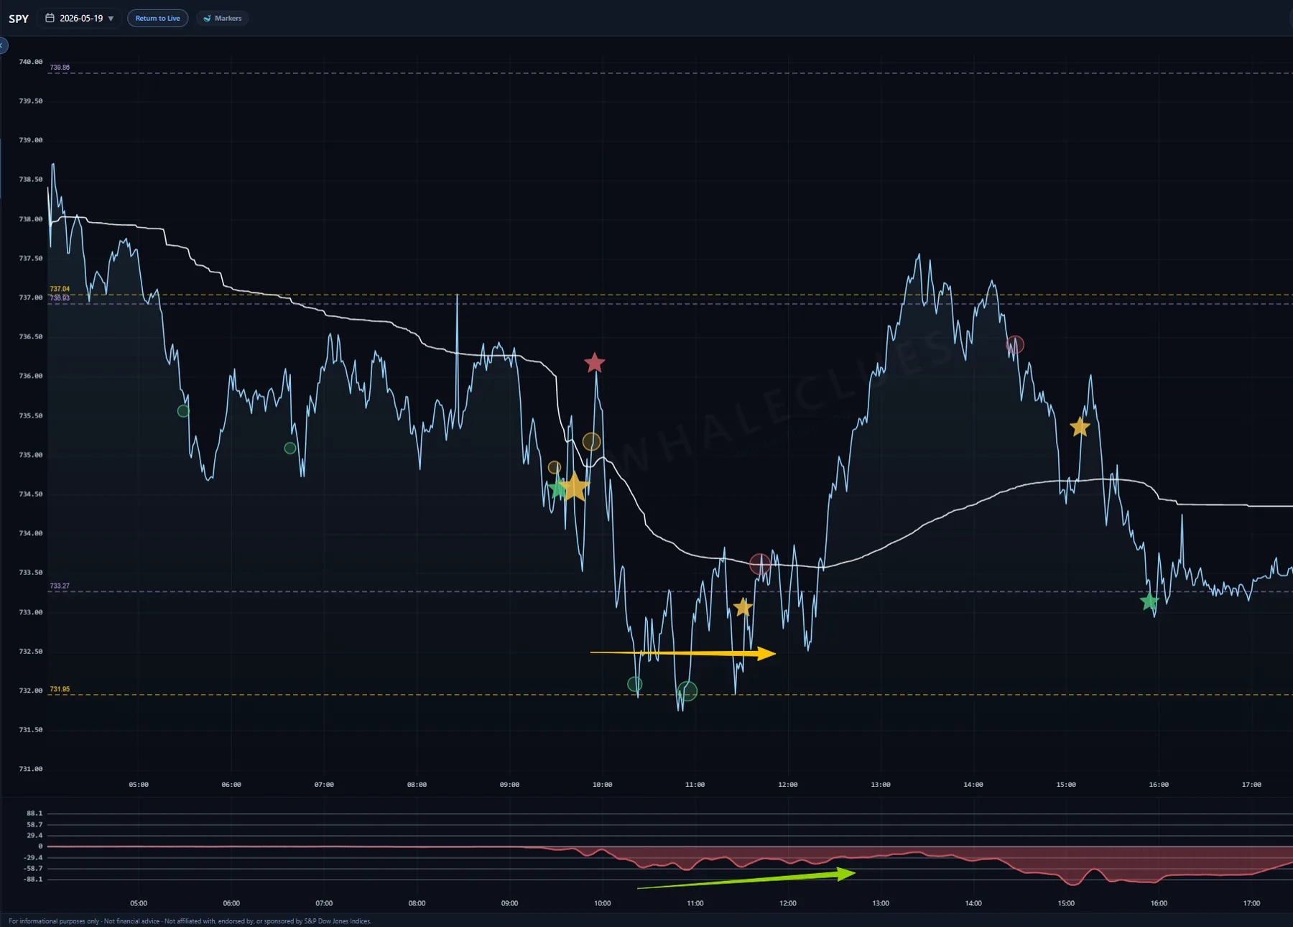This screenshot has width=1293, height=927.
Task: Click the red circle marker near 14:25
Action: pos(1015,345)
